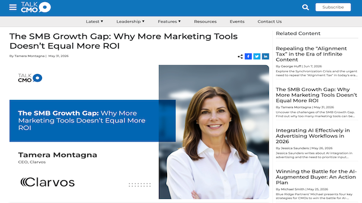Expand the Leadership dropdown menu
The width and height of the screenshot is (362, 203).
click(130, 22)
